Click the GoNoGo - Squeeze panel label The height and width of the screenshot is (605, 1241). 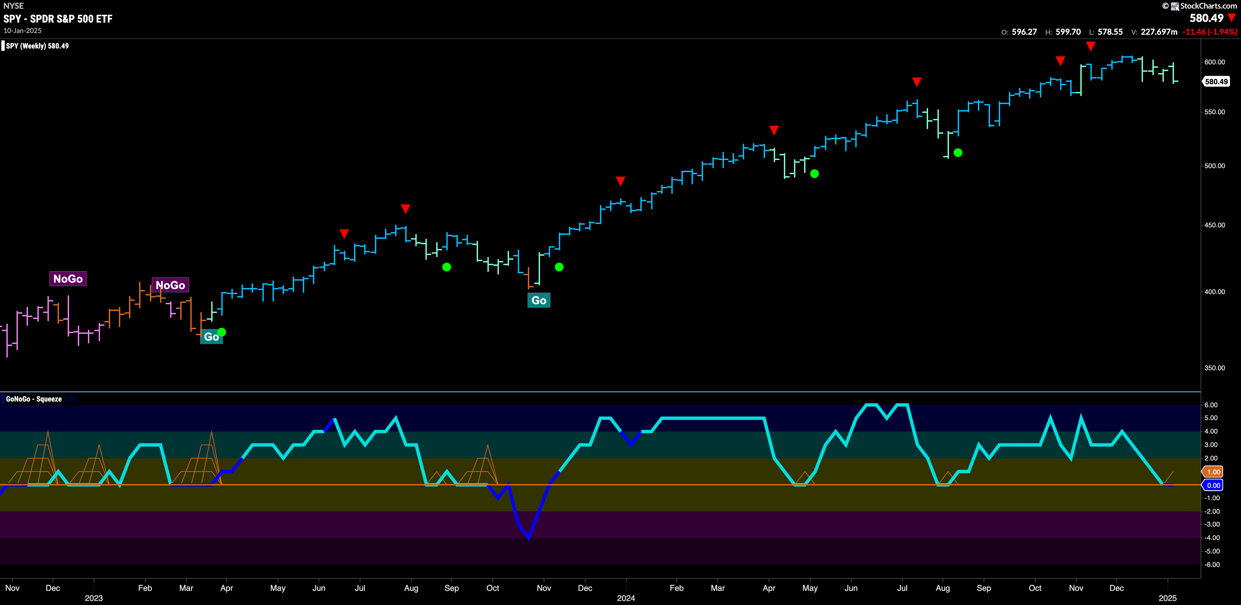pos(34,399)
